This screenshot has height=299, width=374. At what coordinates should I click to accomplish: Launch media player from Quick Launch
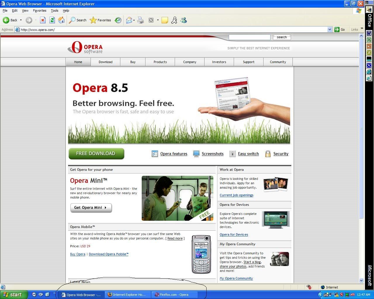34,295
